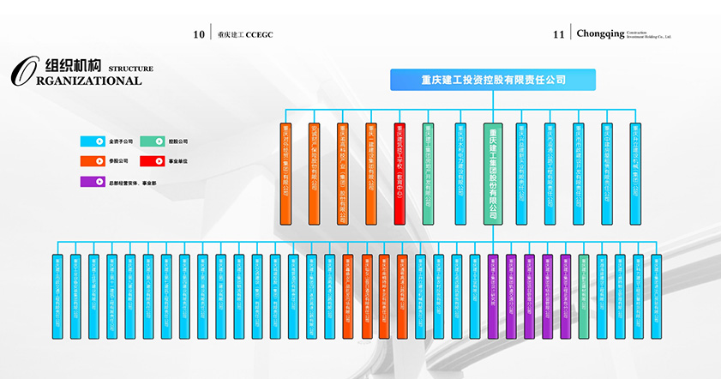Open the 重庆建工第九建设有限公司 box
The image size is (721, 379).
pos(130,298)
